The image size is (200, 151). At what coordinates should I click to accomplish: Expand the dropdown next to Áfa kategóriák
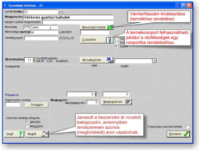154,60
